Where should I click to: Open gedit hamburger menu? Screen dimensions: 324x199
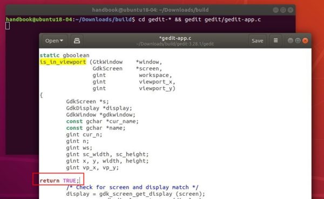click(x=275, y=40)
